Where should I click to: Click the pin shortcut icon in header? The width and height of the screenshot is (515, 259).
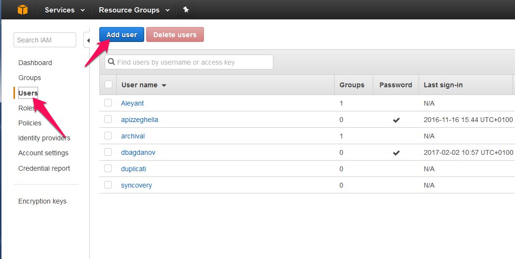tap(186, 10)
